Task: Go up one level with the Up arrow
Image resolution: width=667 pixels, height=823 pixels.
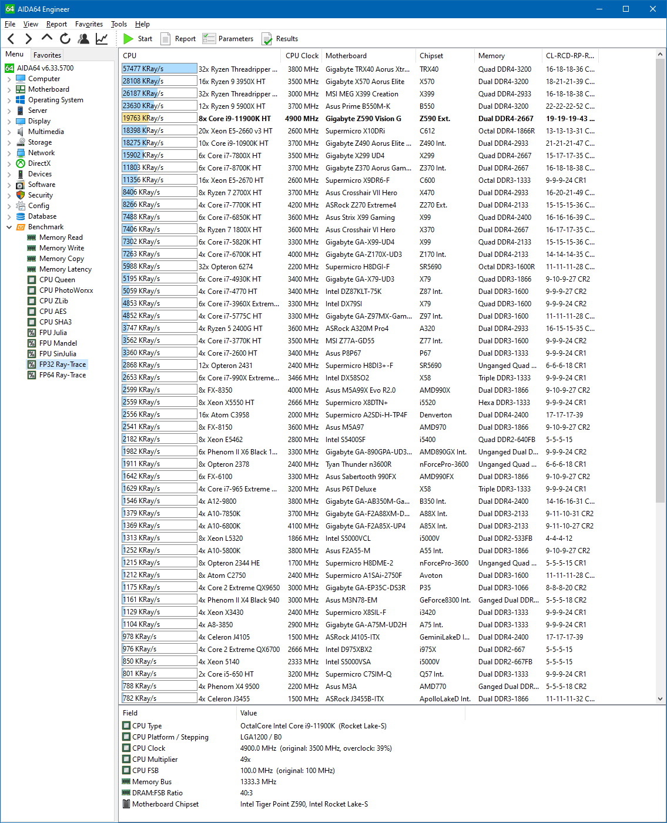Action: click(47, 38)
